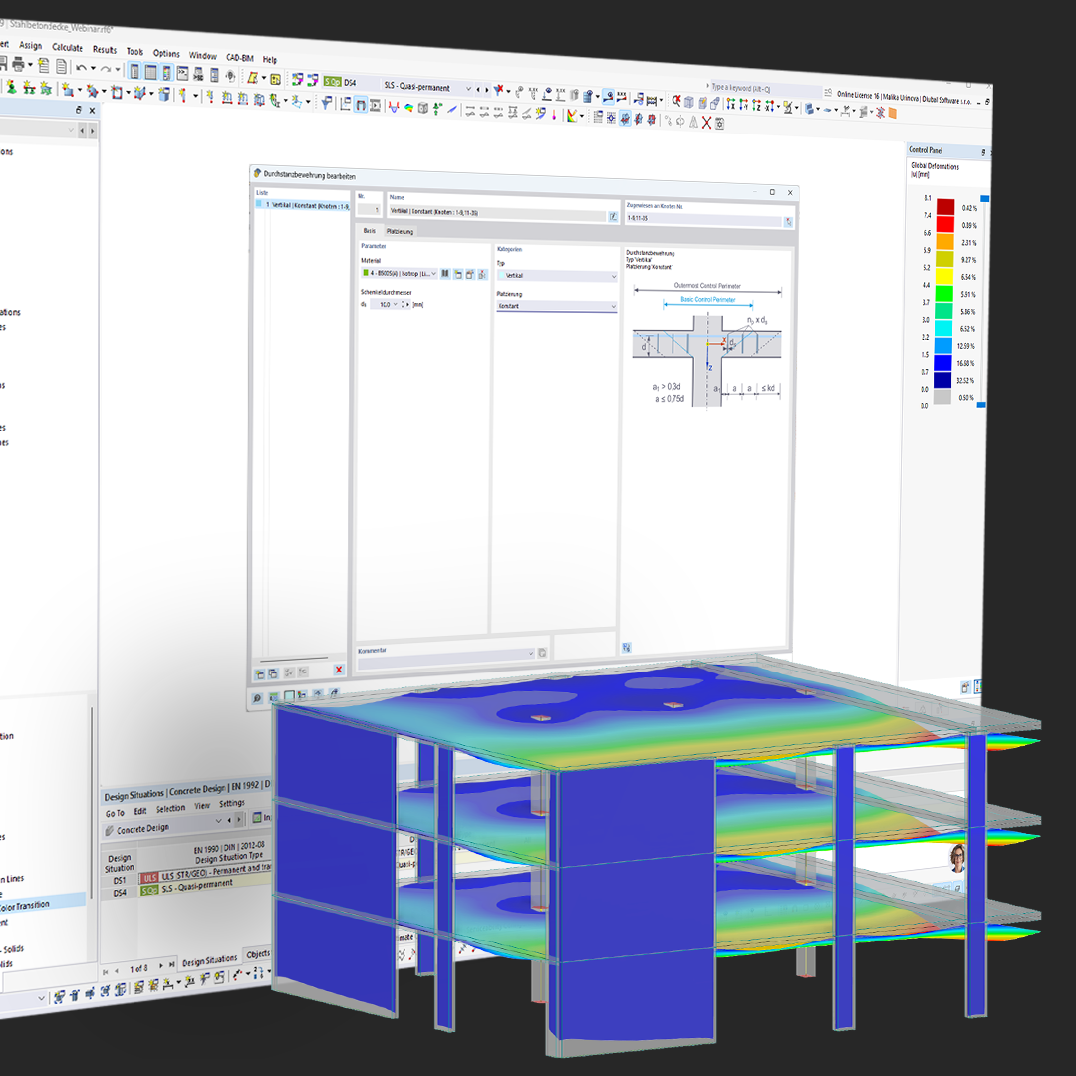Open the Typ dropdown showing Vertikal
This screenshot has width=1076, height=1076.
(x=556, y=276)
